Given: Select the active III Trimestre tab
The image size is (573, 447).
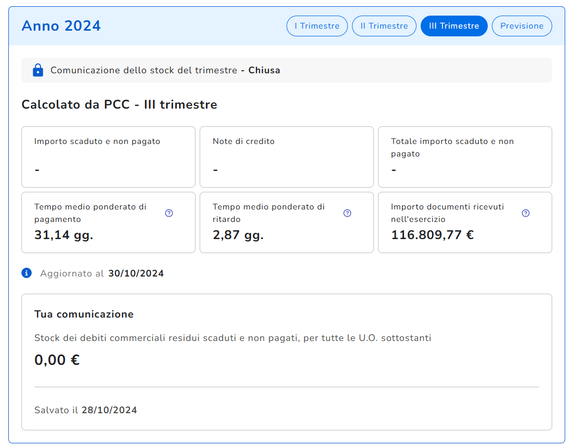Looking at the screenshot, I should click(453, 26).
